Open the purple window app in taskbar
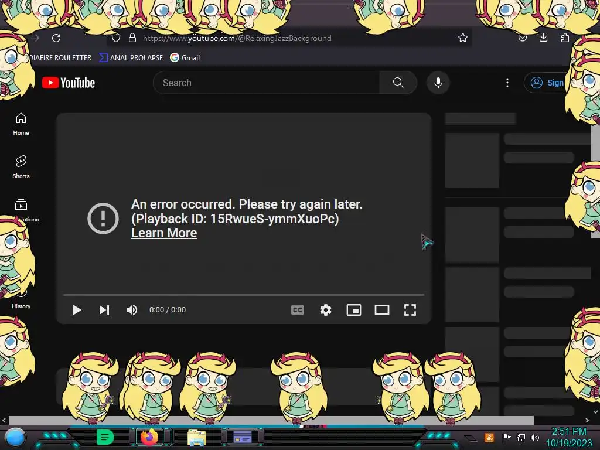 [x=242, y=437]
